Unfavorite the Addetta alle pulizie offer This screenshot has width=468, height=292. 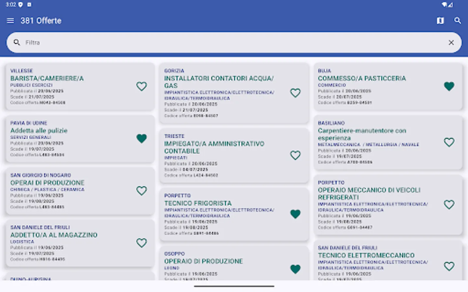pyautogui.click(x=141, y=139)
